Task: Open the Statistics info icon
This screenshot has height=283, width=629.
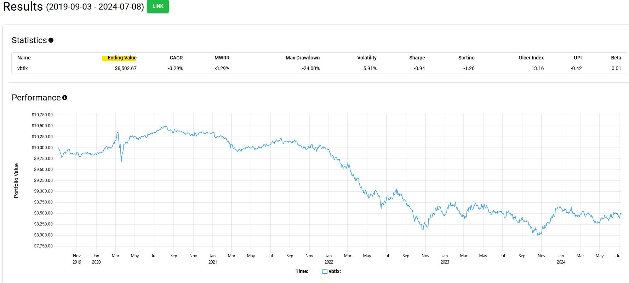Action: tap(51, 40)
